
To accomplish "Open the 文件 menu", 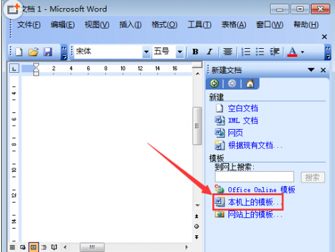I will 29,25.
